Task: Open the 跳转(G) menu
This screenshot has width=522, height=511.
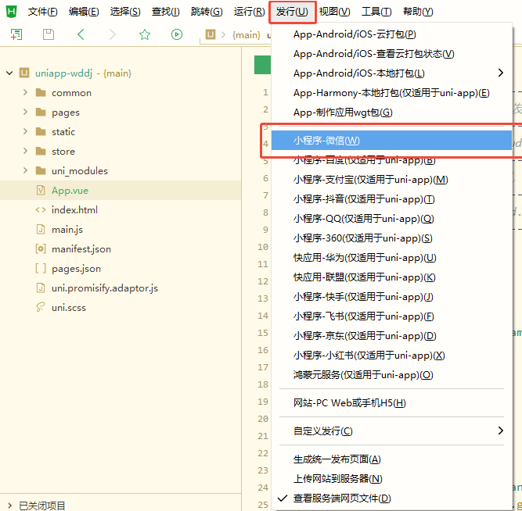Action: click(x=207, y=12)
